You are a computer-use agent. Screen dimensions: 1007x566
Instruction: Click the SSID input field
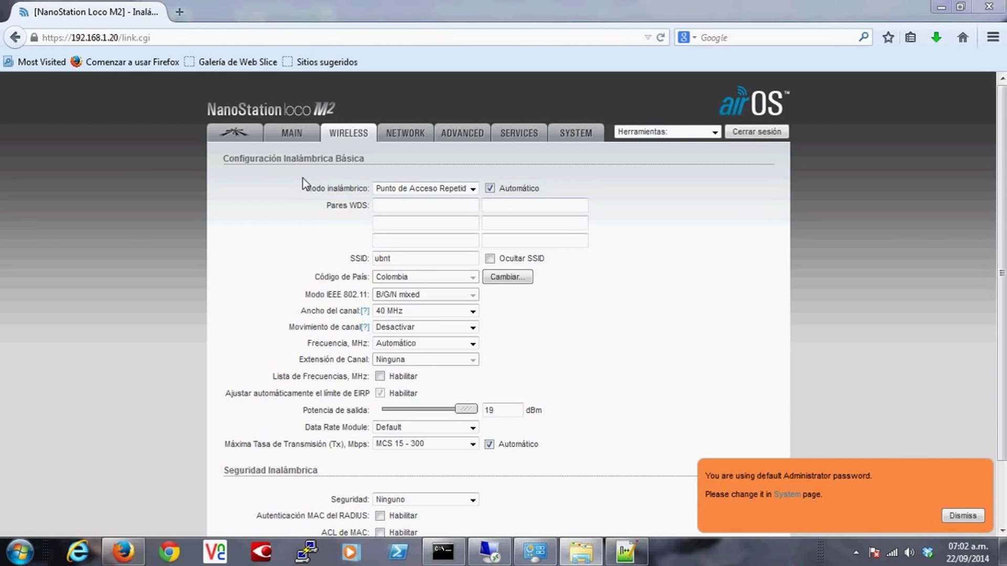click(425, 258)
